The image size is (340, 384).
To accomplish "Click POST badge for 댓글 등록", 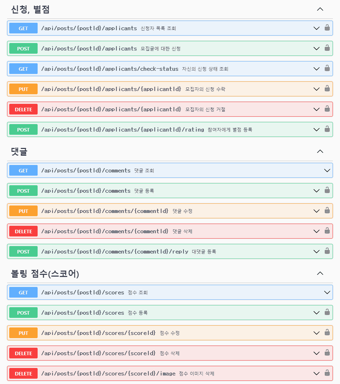I will 23,191.
